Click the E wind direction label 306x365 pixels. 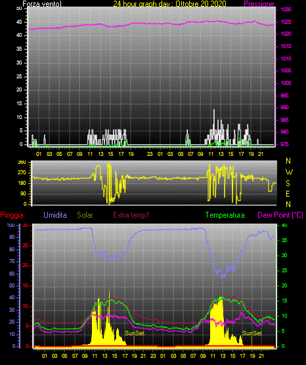click(x=288, y=193)
